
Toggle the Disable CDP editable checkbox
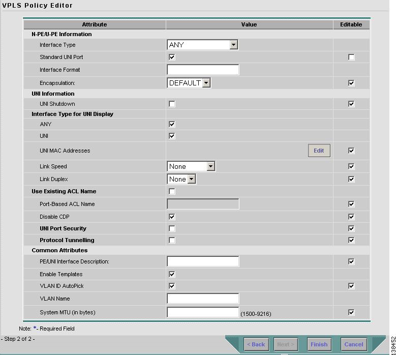tap(351, 217)
